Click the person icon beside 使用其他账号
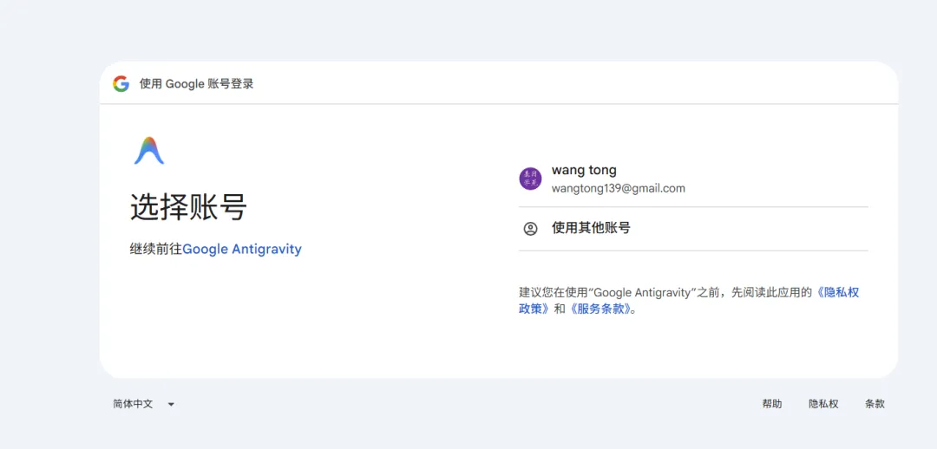The width and height of the screenshot is (937, 449). [530, 229]
